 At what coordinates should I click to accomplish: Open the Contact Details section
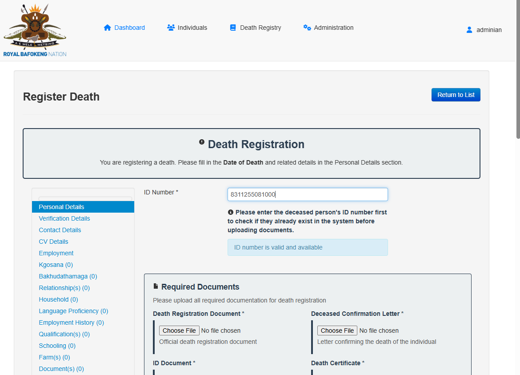[x=60, y=230]
